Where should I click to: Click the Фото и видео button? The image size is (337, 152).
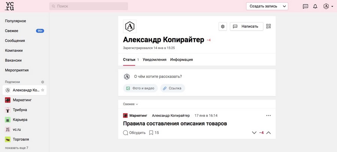pos(140,88)
